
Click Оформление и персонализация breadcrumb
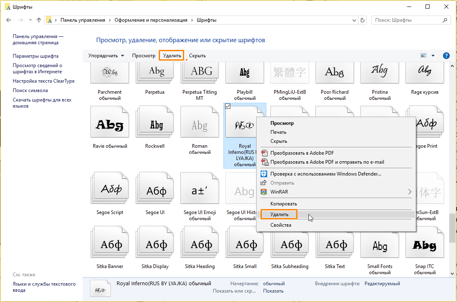[151, 20]
